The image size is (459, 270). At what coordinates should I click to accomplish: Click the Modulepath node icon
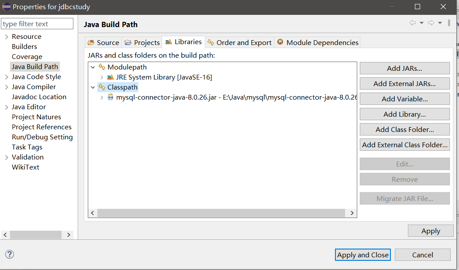click(102, 67)
